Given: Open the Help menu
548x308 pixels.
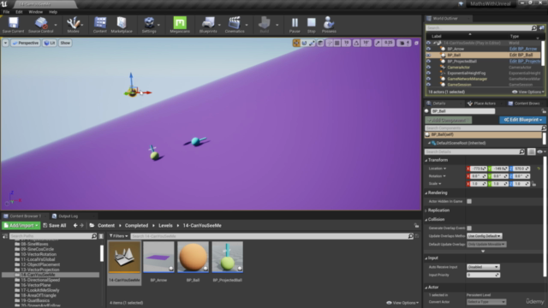Looking at the screenshot, I should click(x=53, y=12).
